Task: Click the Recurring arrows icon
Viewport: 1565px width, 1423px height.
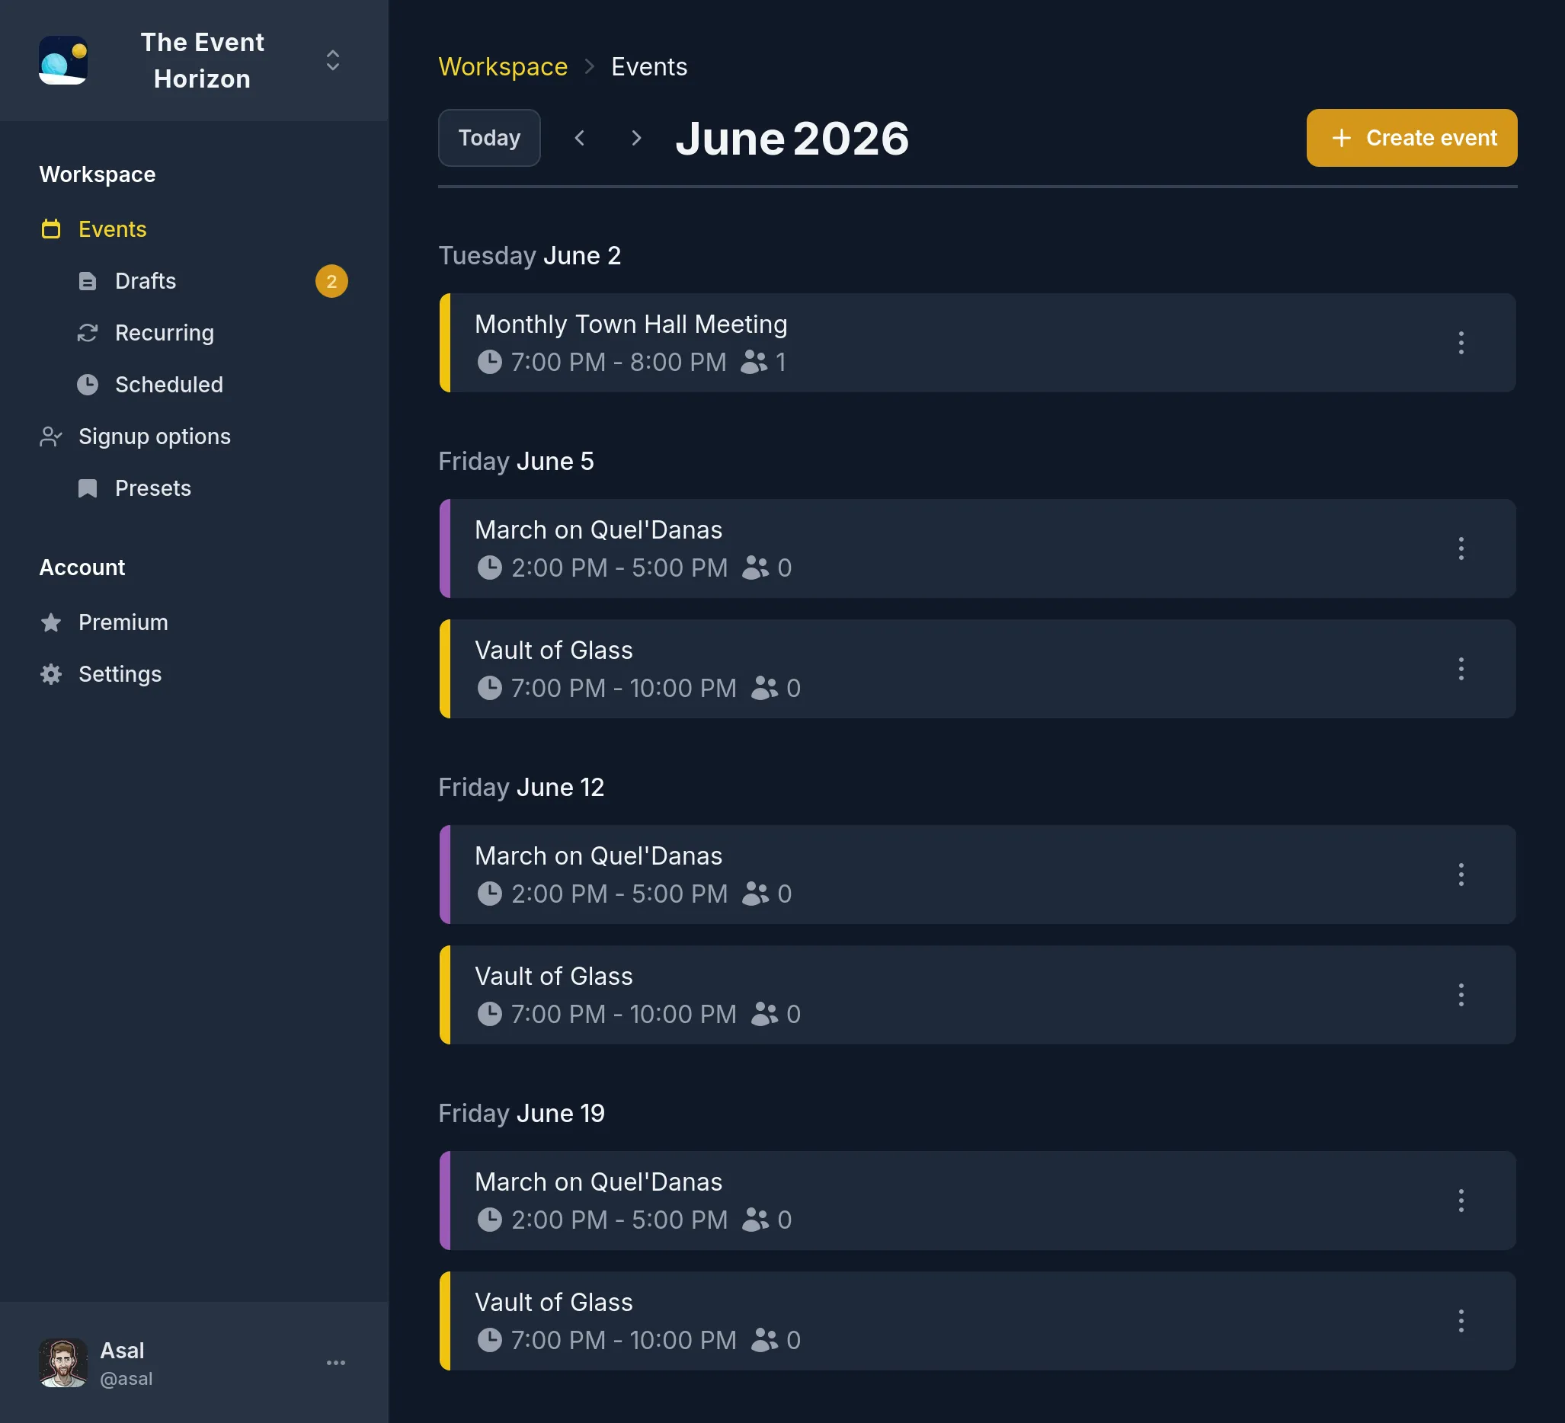Action: click(x=88, y=333)
